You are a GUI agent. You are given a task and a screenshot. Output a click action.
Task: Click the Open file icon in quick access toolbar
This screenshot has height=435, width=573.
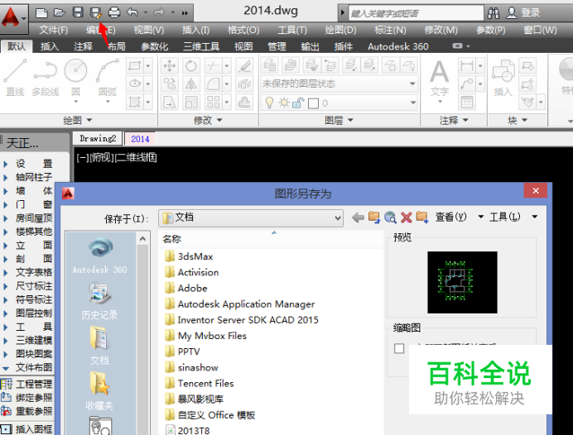tap(59, 13)
